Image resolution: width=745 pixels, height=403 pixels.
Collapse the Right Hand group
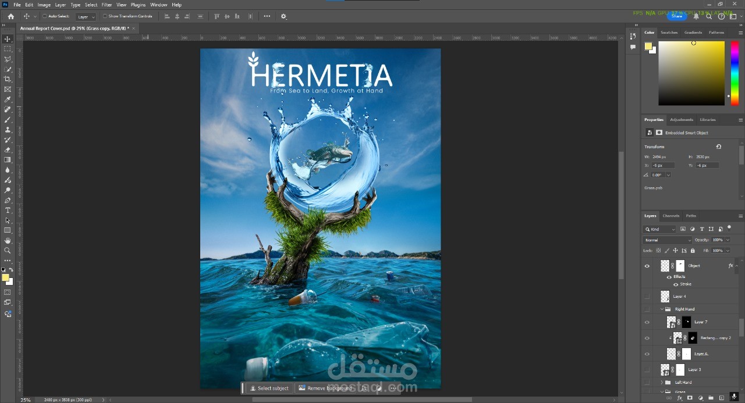[x=662, y=309]
